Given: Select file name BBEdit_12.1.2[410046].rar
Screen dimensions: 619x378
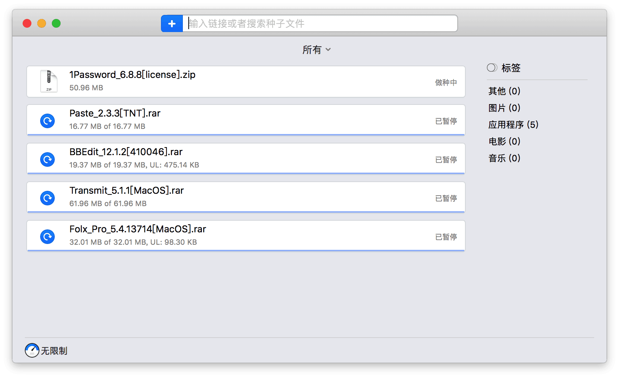Looking at the screenshot, I should (x=126, y=152).
